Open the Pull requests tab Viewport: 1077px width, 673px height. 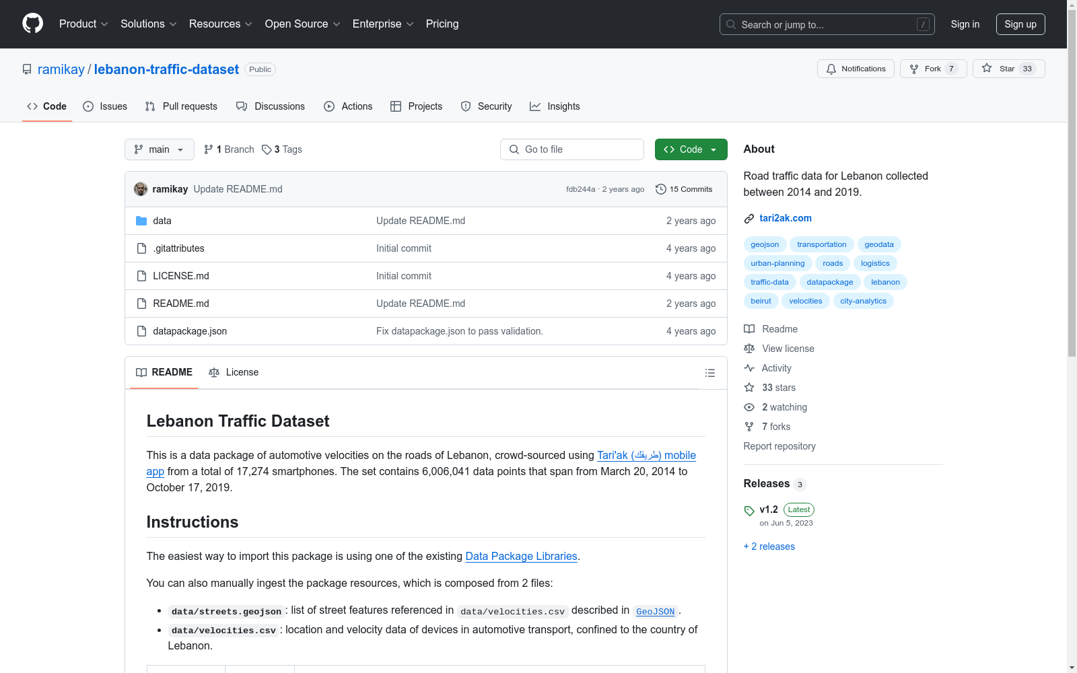tap(181, 106)
